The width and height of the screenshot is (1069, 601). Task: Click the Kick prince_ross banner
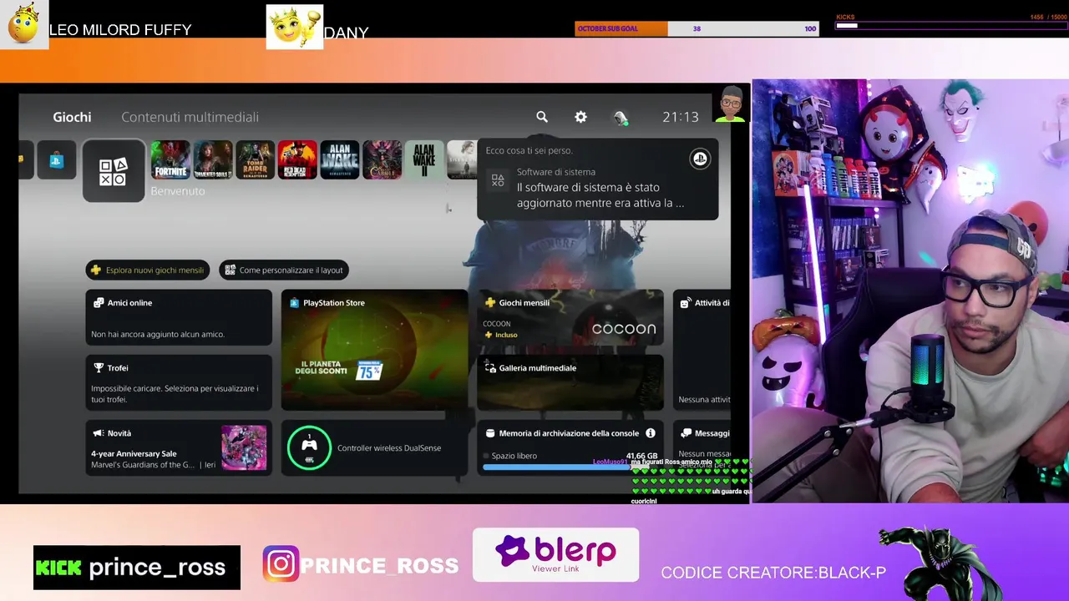click(x=137, y=568)
